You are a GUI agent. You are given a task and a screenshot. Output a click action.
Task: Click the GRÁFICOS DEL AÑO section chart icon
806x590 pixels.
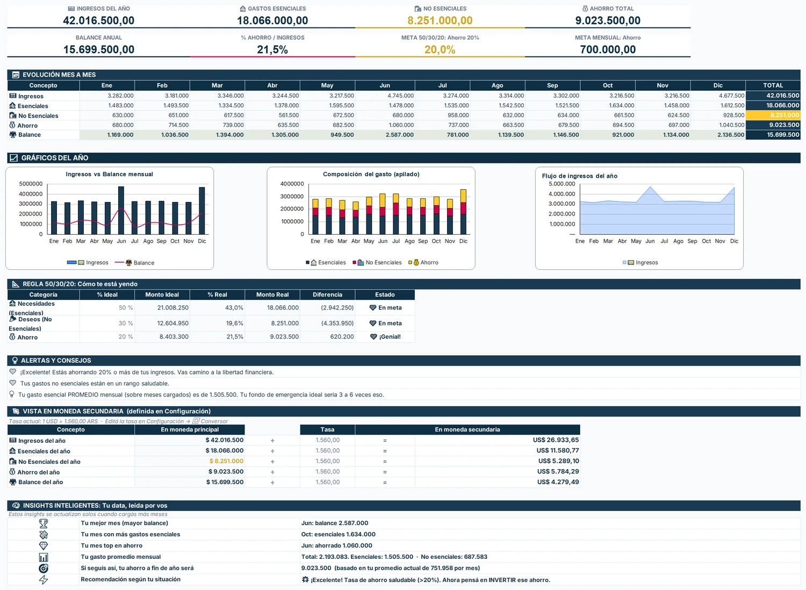pyautogui.click(x=14, y=158)
